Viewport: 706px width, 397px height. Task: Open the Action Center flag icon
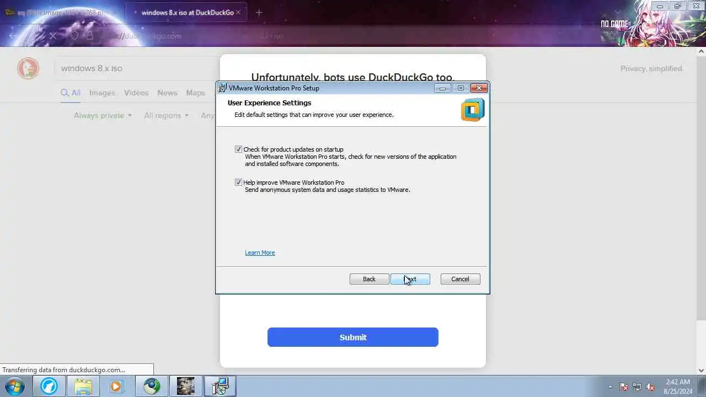(x=624, y=387)
